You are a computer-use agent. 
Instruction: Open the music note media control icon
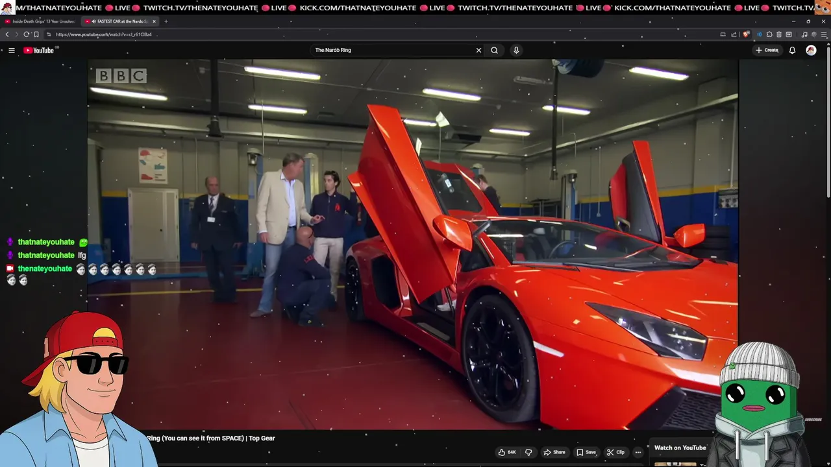tap(804, 34)
